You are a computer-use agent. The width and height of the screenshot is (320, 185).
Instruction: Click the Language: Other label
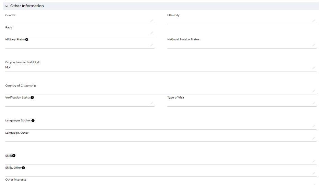(17, 133)
